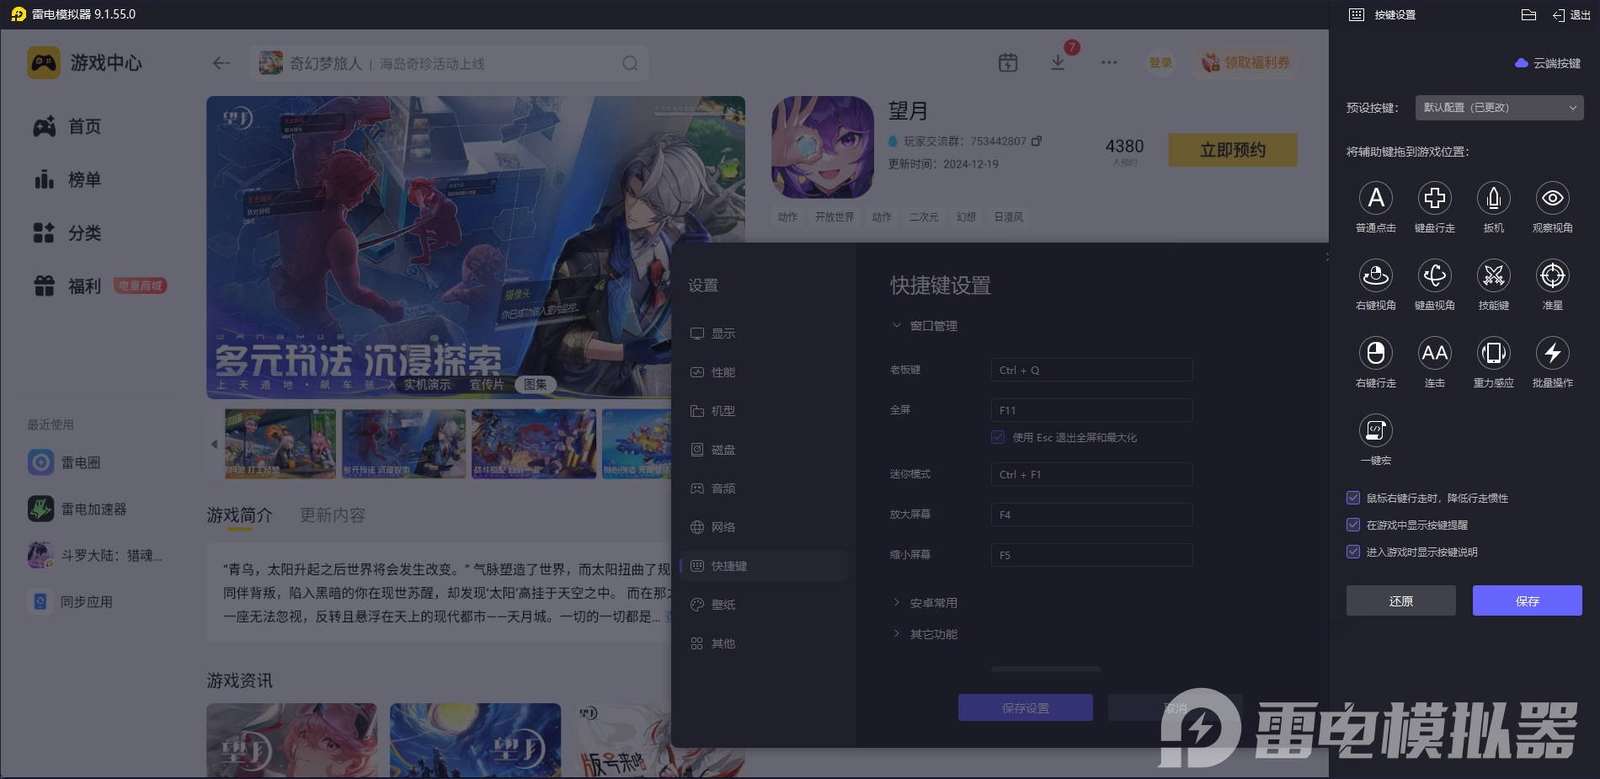The width and height of the screenshot is (1600, 779).
Task: Click the 缩小屏幕 shortcut field showing F5
Action: (1092, 555)
